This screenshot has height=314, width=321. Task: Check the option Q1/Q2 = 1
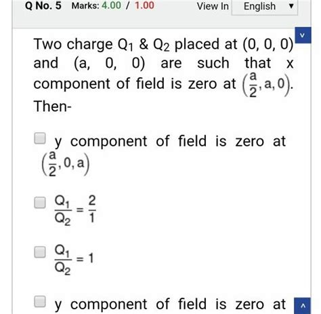tap(40, 252)
